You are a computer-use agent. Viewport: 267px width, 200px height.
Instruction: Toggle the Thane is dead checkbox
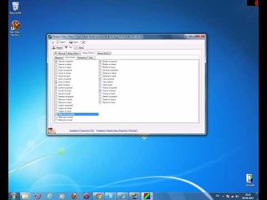100,91
